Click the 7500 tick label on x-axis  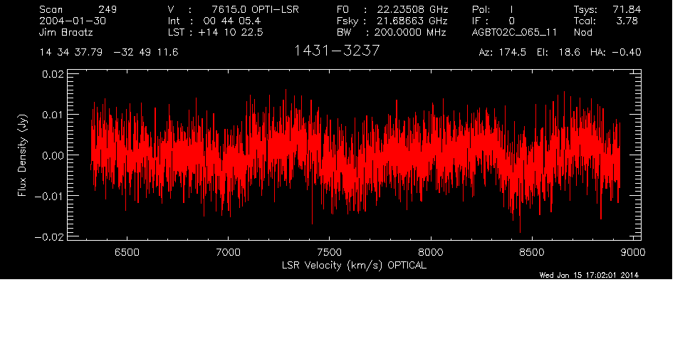[329, 252]
